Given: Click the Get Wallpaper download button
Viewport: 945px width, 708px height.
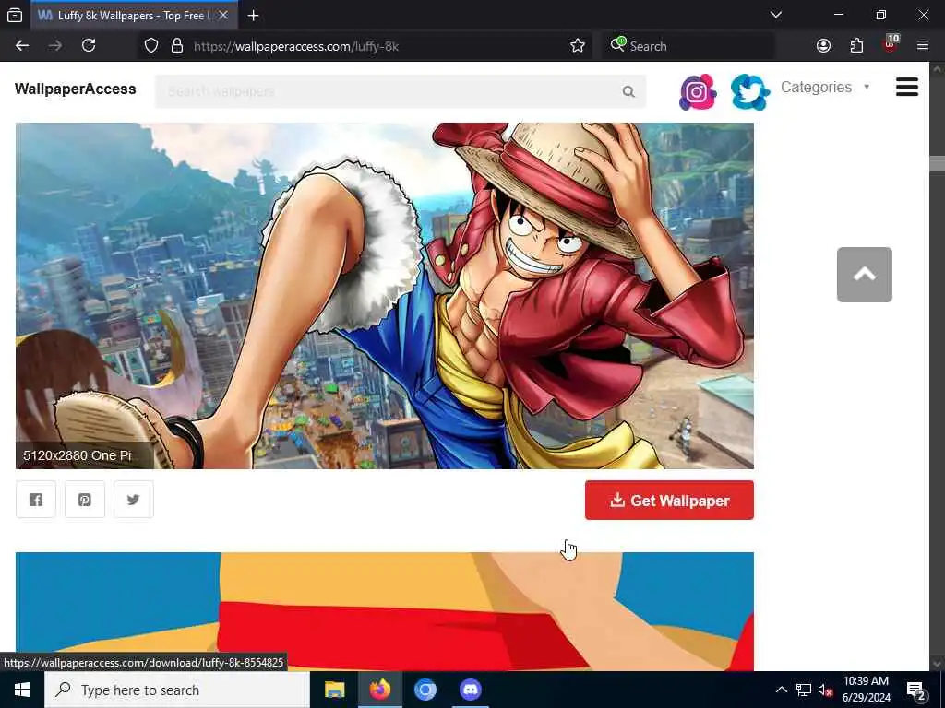Looking at the screenshot, I should [669, 501].
